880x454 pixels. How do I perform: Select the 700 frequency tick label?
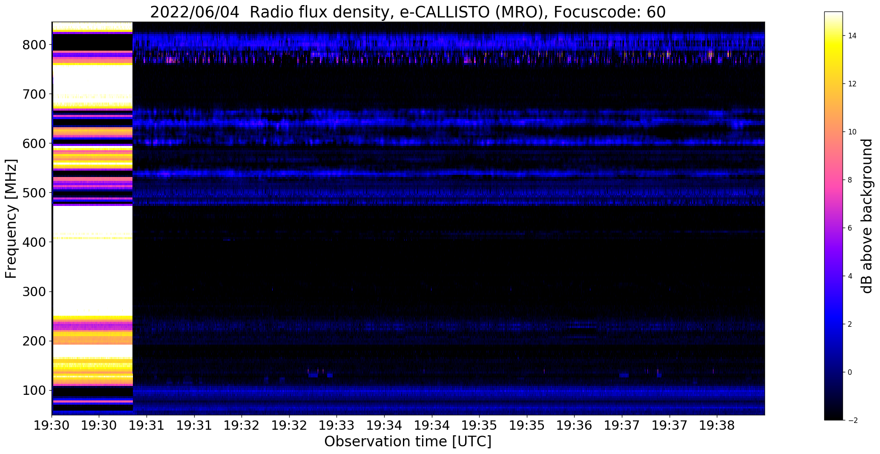coord(35,94)
